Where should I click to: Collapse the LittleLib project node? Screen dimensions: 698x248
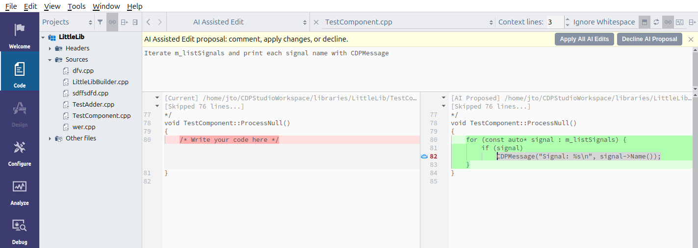click(43, 37)
